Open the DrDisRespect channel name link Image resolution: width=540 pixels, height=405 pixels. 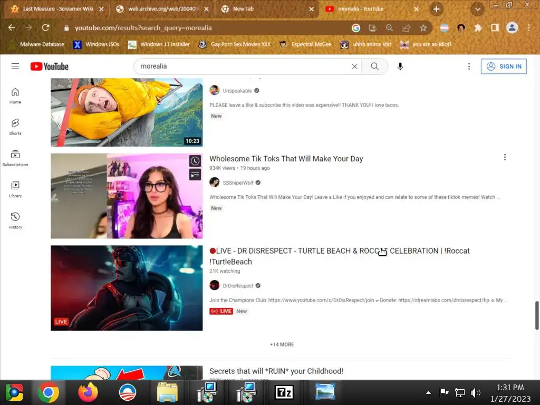pos(238,285)
